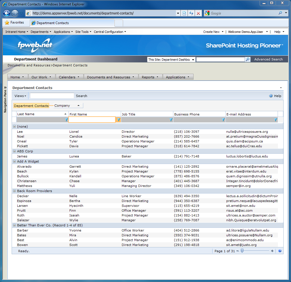Open the Views dropdown

[20, 96]
